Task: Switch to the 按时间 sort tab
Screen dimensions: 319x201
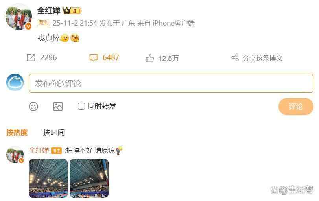Action: coord(54,133)
